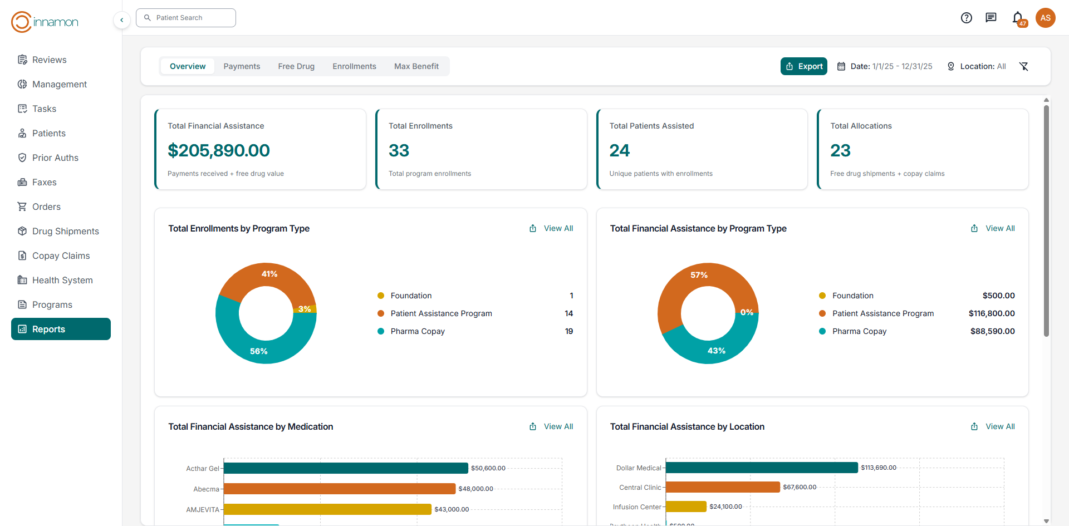1069x526 pixels.
Task: Click export icon beside Financial Assistance by Location
Action: (x=974, y=426)
